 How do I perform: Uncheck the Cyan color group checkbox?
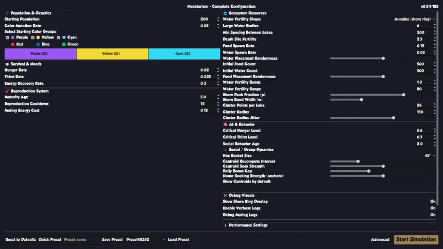(59, 38)
